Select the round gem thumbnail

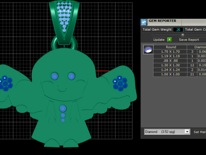click(148, 50)
